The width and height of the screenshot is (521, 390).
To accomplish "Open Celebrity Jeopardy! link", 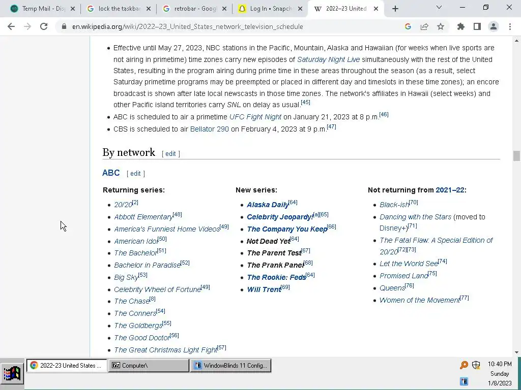I will [280, 217].
